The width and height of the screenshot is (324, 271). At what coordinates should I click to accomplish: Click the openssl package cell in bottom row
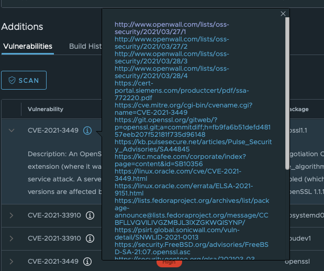(x=297, y=262)
